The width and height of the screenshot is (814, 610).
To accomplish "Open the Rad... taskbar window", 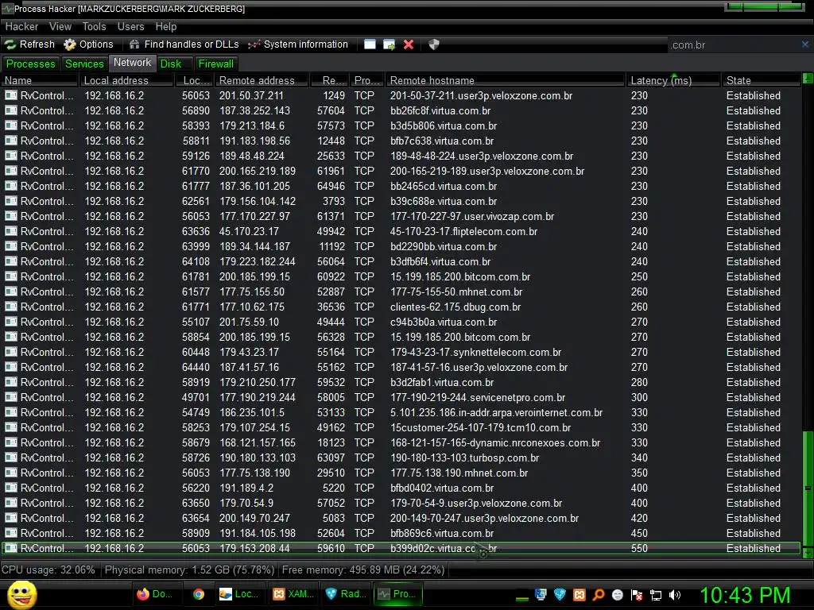I will (345, 594).
